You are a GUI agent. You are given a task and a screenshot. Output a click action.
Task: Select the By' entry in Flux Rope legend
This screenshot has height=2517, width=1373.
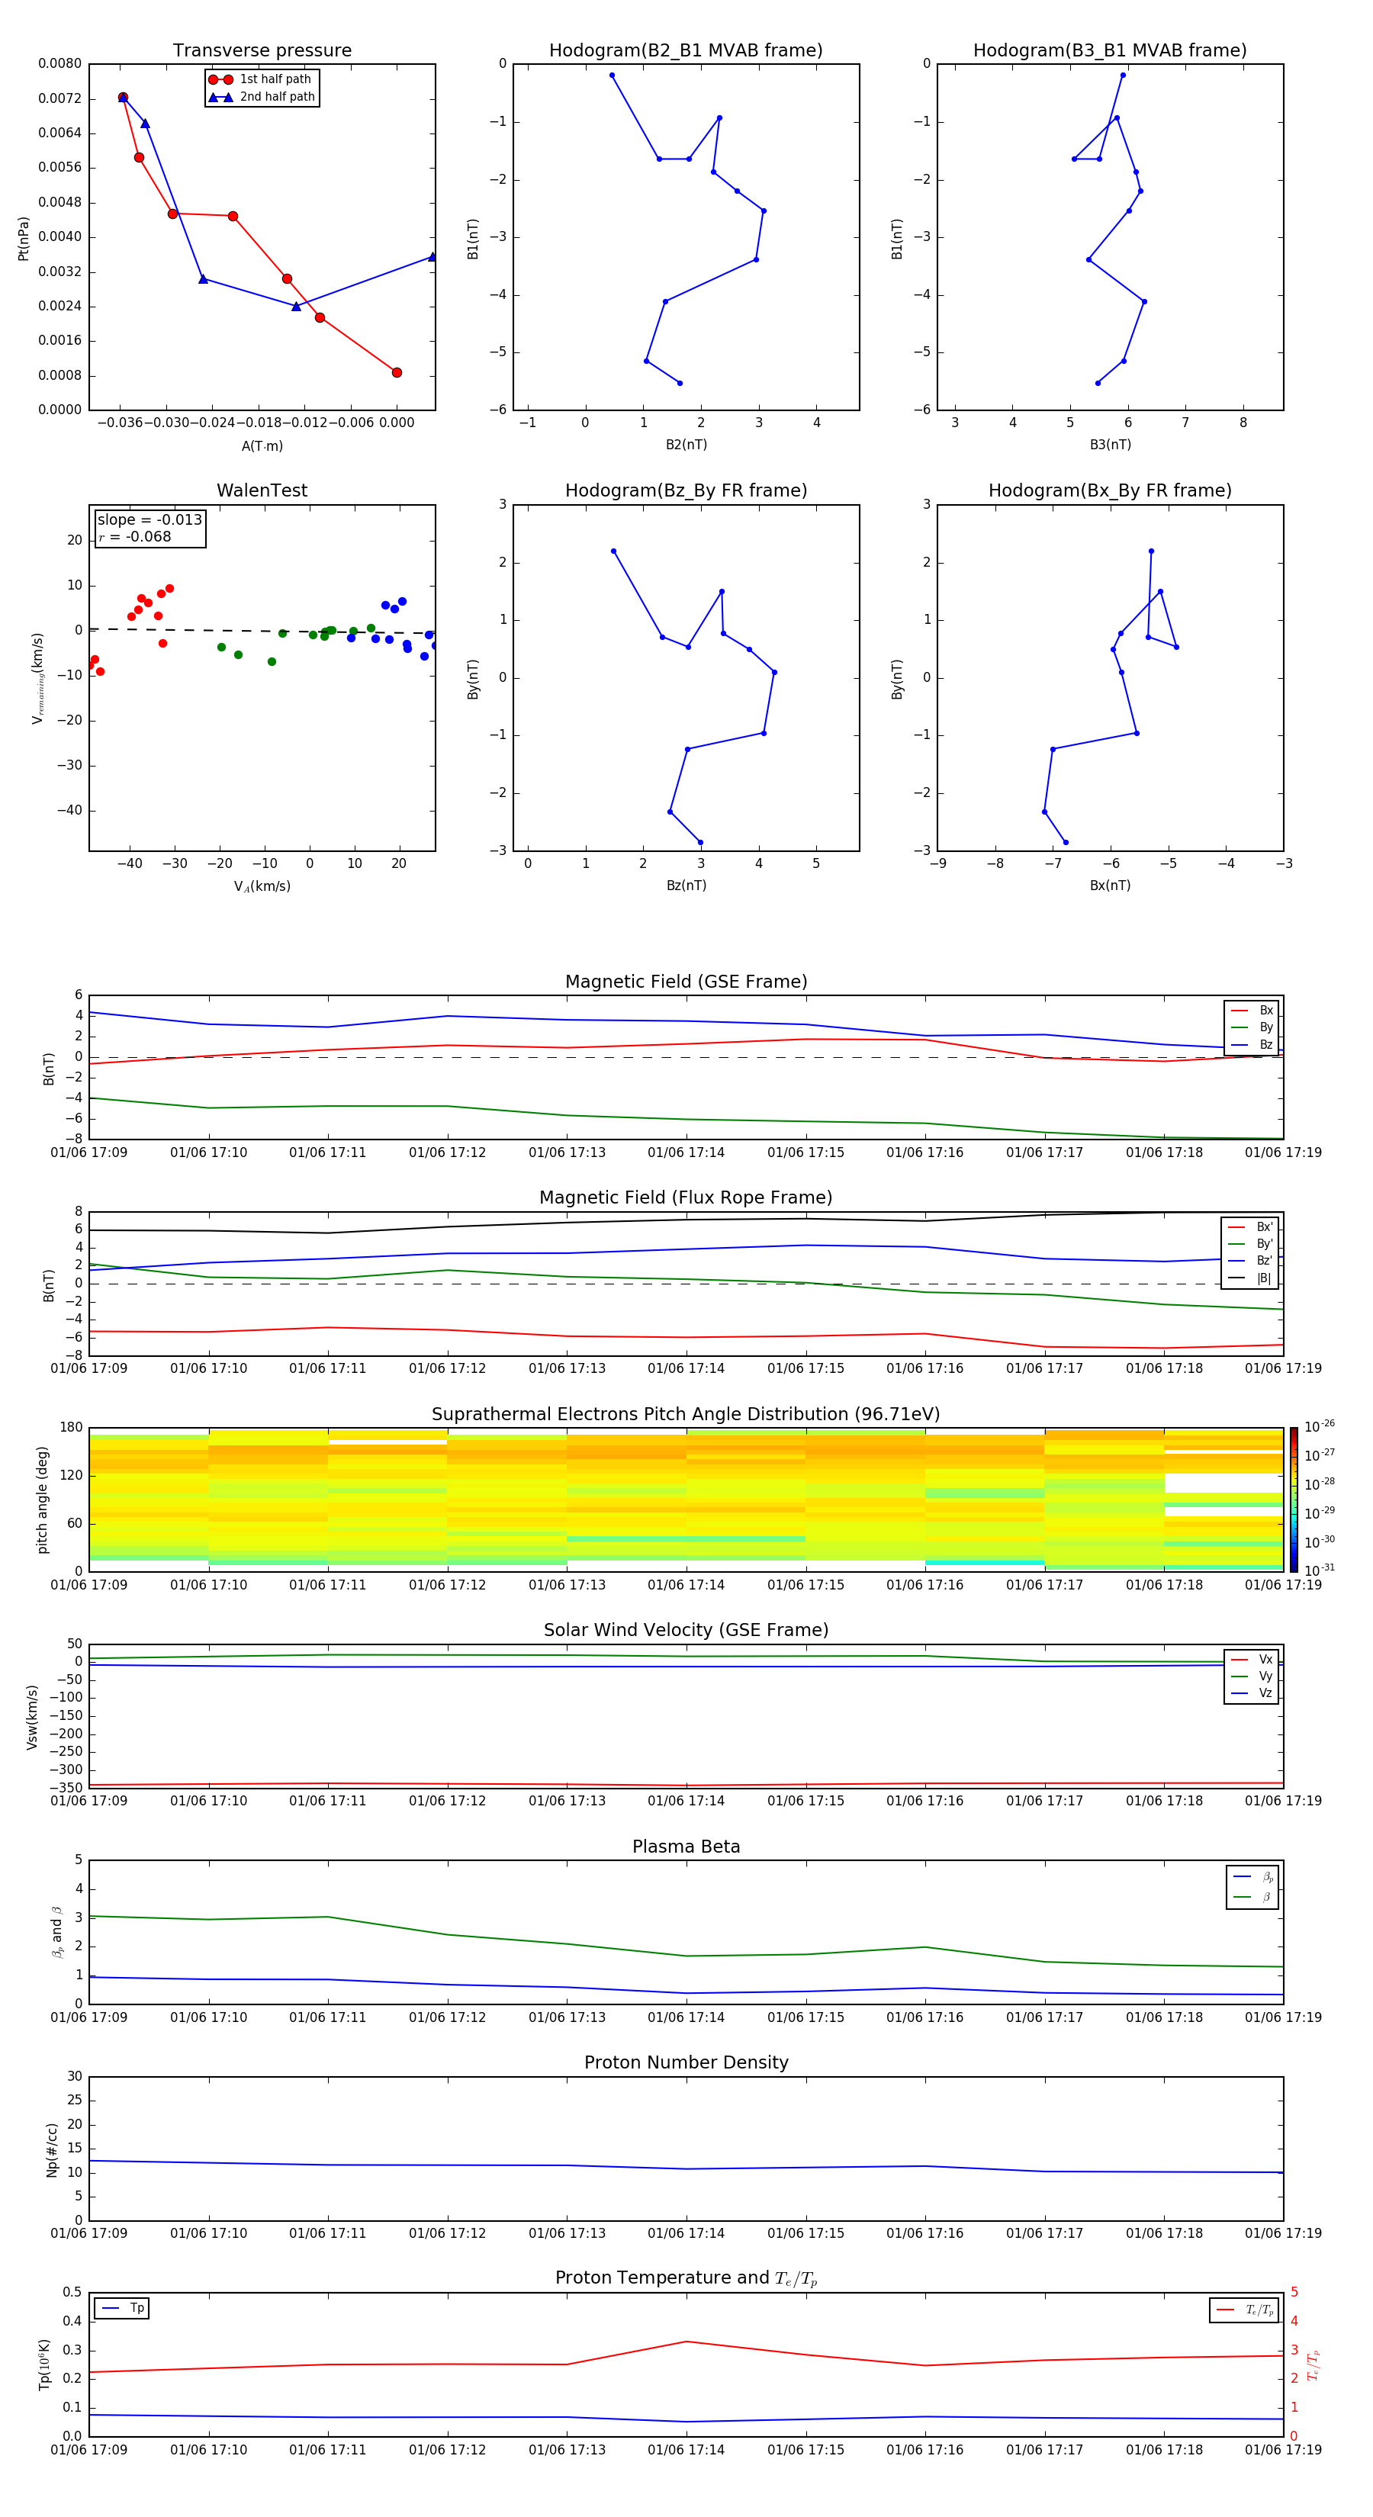(1250, 1244)
